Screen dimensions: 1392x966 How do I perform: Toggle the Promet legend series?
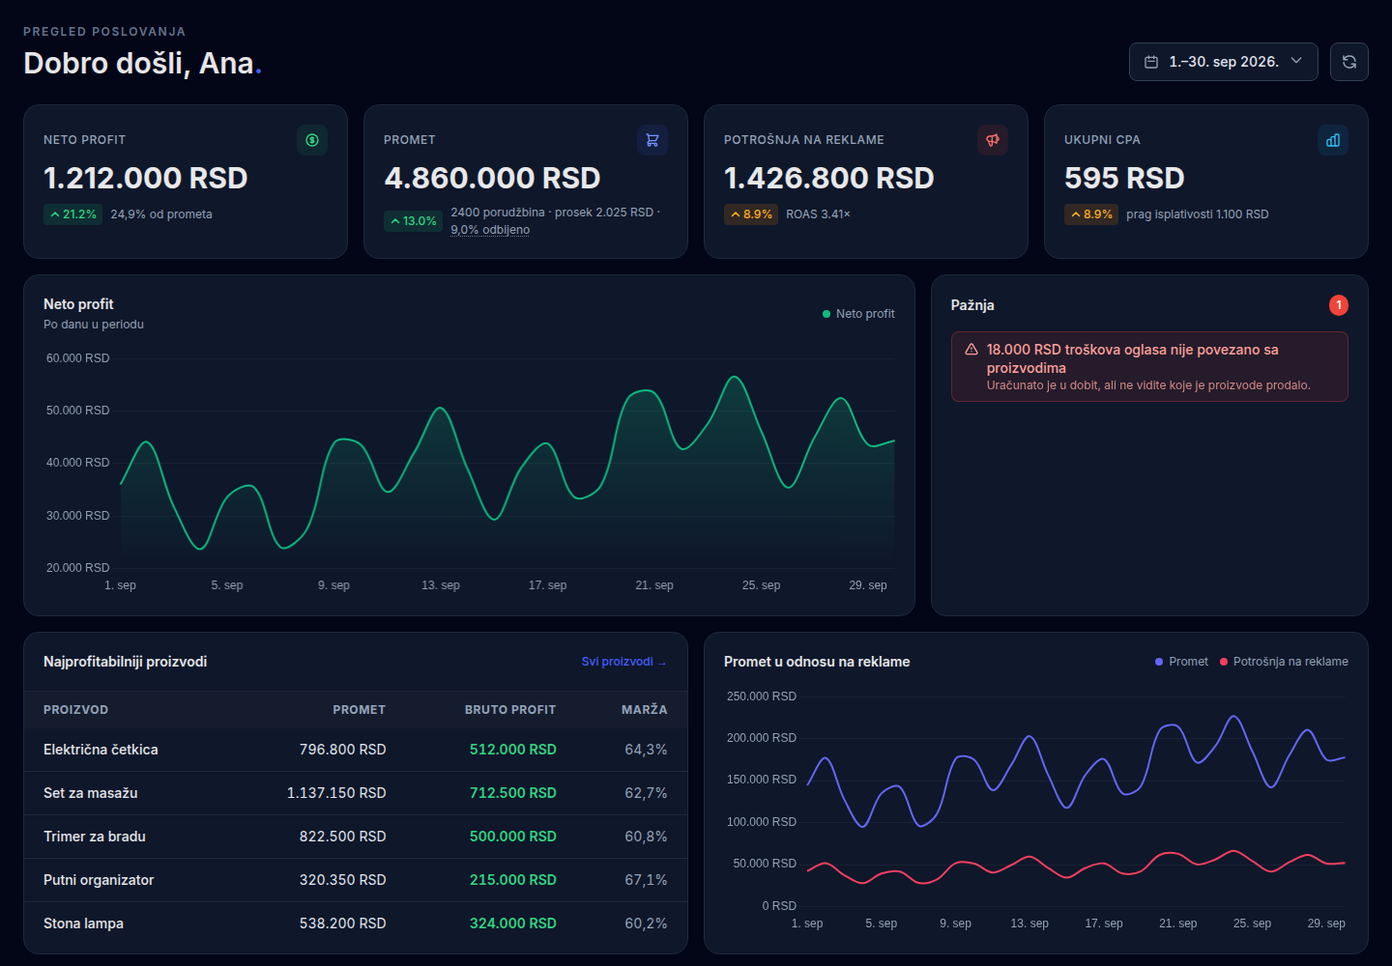(x=1181, y=662)
